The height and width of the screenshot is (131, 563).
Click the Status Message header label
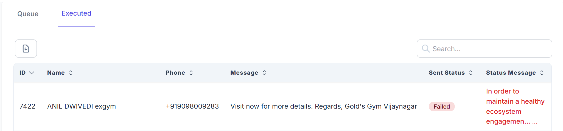coord(511,73)
